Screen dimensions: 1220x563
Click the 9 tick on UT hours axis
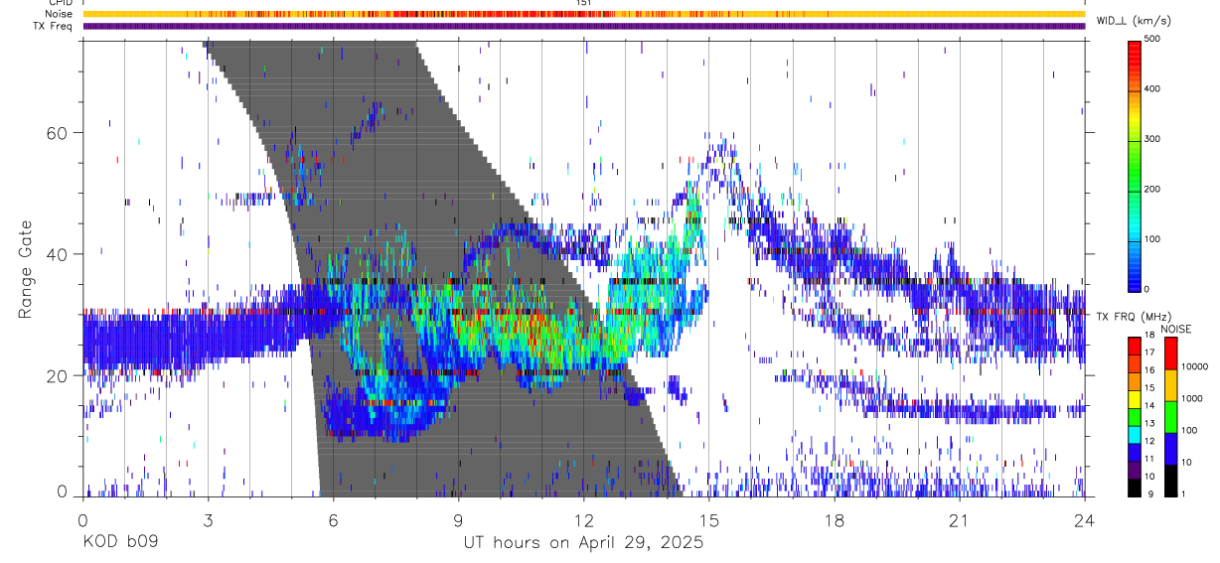[458, 519]
